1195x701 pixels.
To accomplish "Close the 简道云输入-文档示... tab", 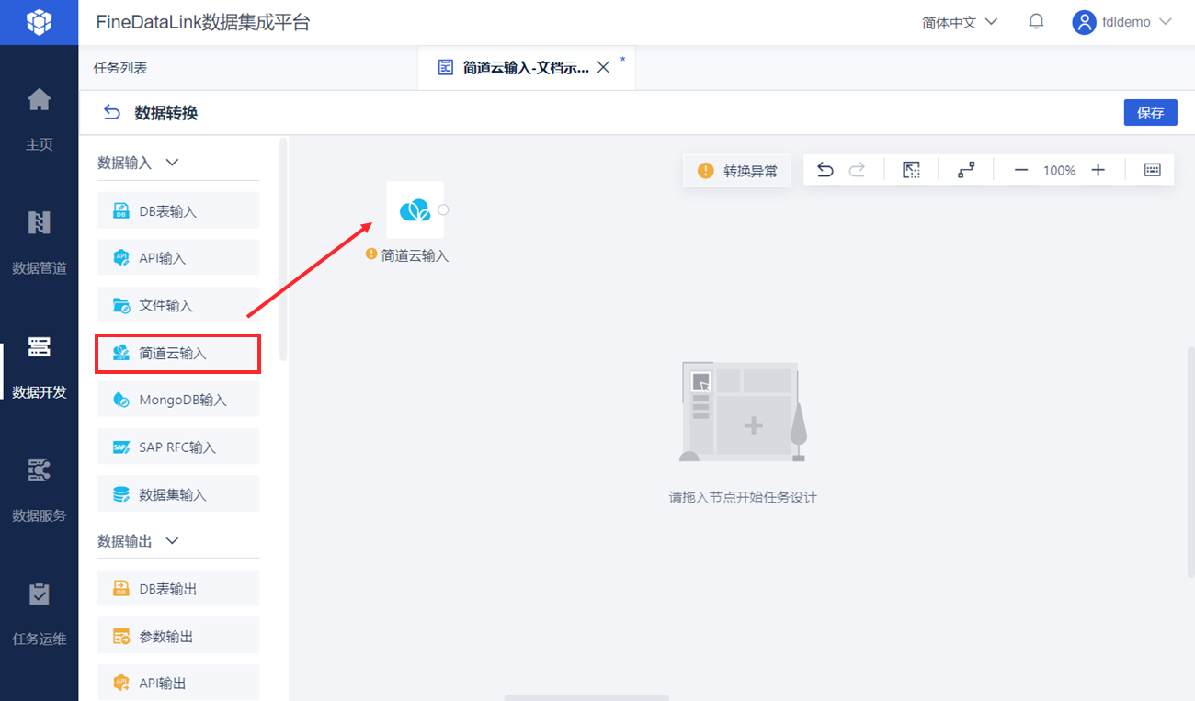I will tap(604, 67).
